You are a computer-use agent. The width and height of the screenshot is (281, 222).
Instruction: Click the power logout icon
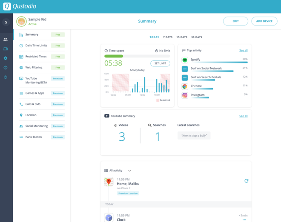tap(6, 77)
